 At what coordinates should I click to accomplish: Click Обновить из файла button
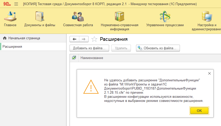(158, 48)
